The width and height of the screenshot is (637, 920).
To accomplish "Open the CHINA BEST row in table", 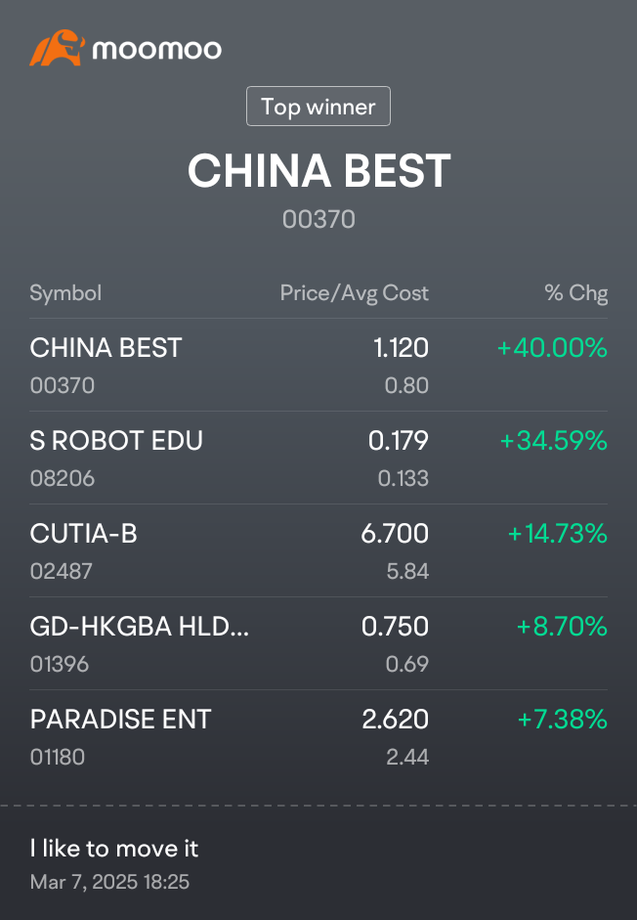I will 318,365.
